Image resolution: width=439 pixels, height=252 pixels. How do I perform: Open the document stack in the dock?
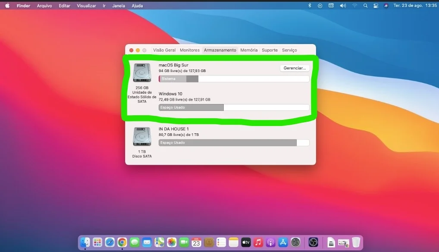point(331,242)
